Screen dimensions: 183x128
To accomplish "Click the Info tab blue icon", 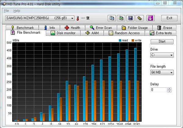I will tap(45, 28).
